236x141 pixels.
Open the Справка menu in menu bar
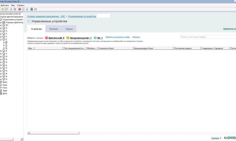(x=21, y=5)
